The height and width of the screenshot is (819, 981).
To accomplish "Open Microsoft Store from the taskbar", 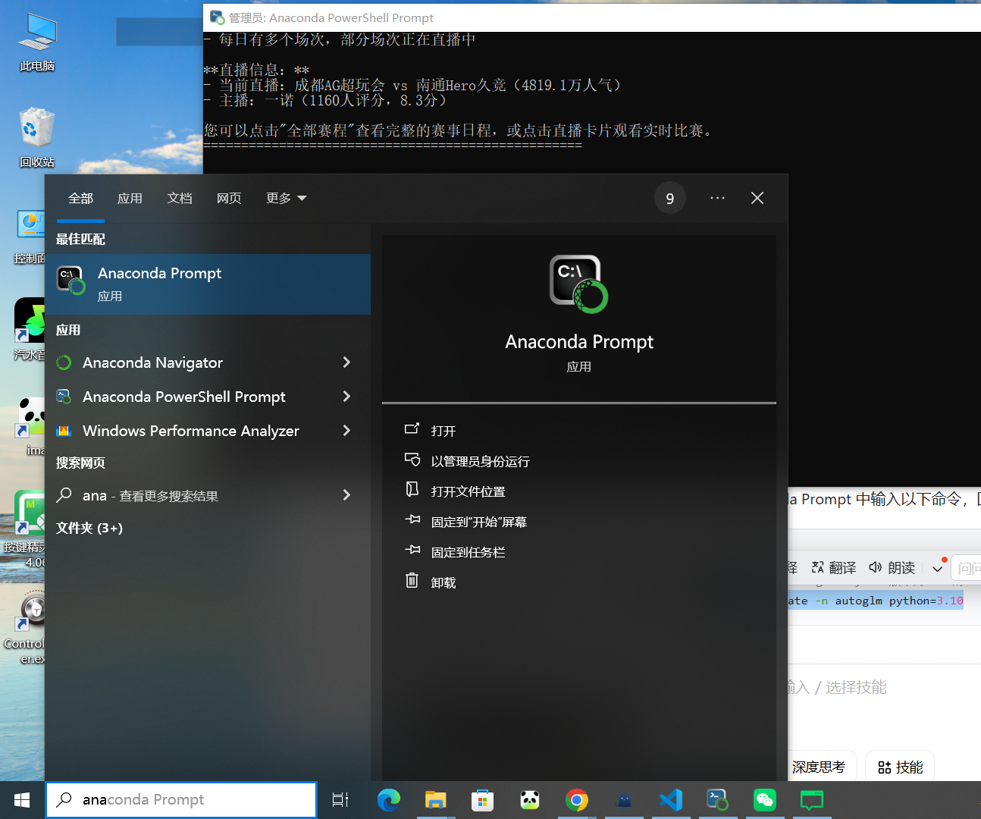I will point(483,800).
